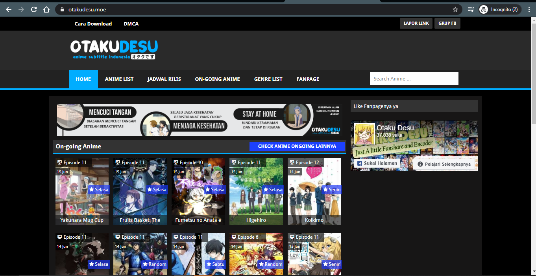
Task: Click Episode 12 monitor icon on Koikimo
Action: (x=292, y=163)
